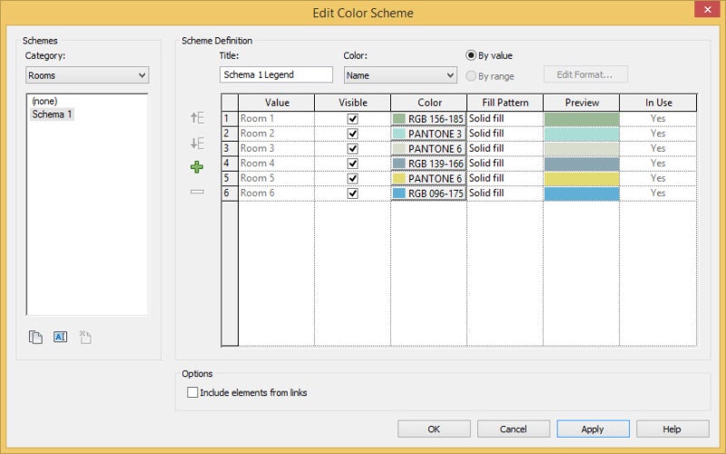This screenshot has width=726, height=454.
Task: Click the Preview column header
Action: pos(581,103)
